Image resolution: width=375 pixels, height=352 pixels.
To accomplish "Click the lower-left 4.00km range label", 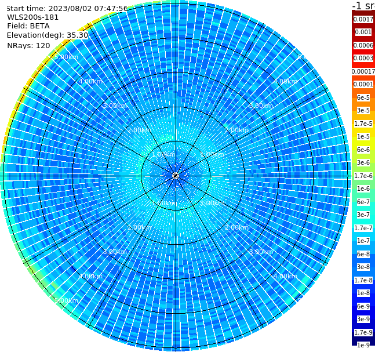I will tap(90, 276).
